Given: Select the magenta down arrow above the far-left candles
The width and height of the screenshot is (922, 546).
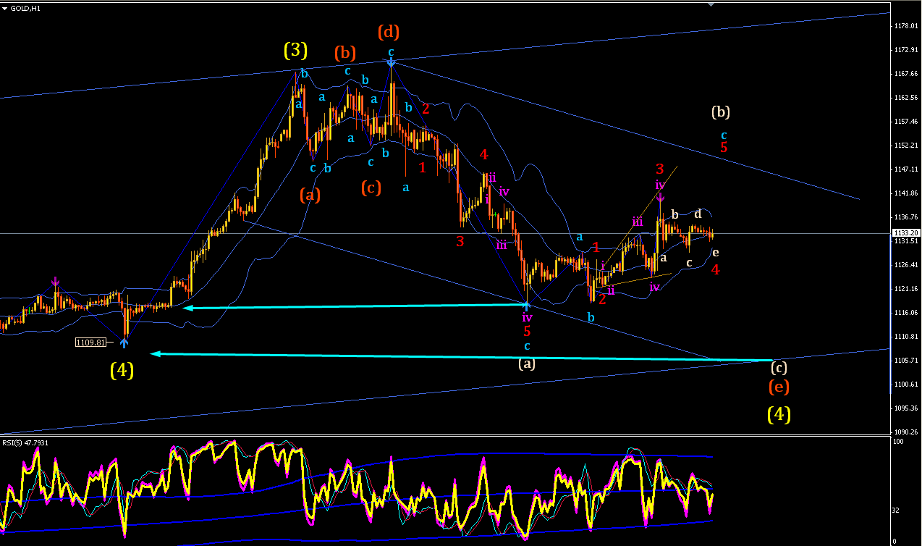Looking at the screenshot, I should coord(56,281).
